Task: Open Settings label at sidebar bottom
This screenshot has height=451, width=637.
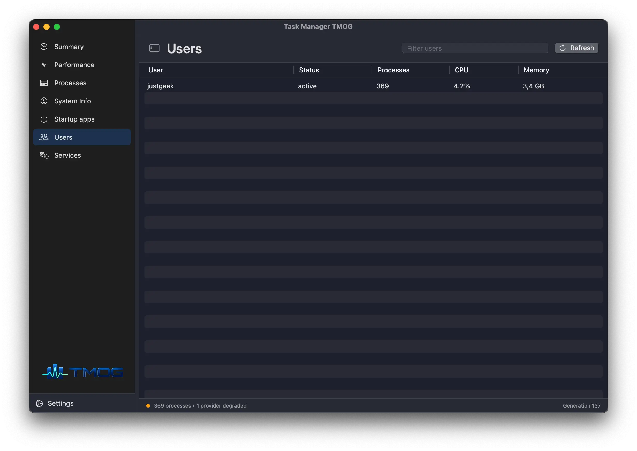Action: pyautogui.click(x=60, y=403)
